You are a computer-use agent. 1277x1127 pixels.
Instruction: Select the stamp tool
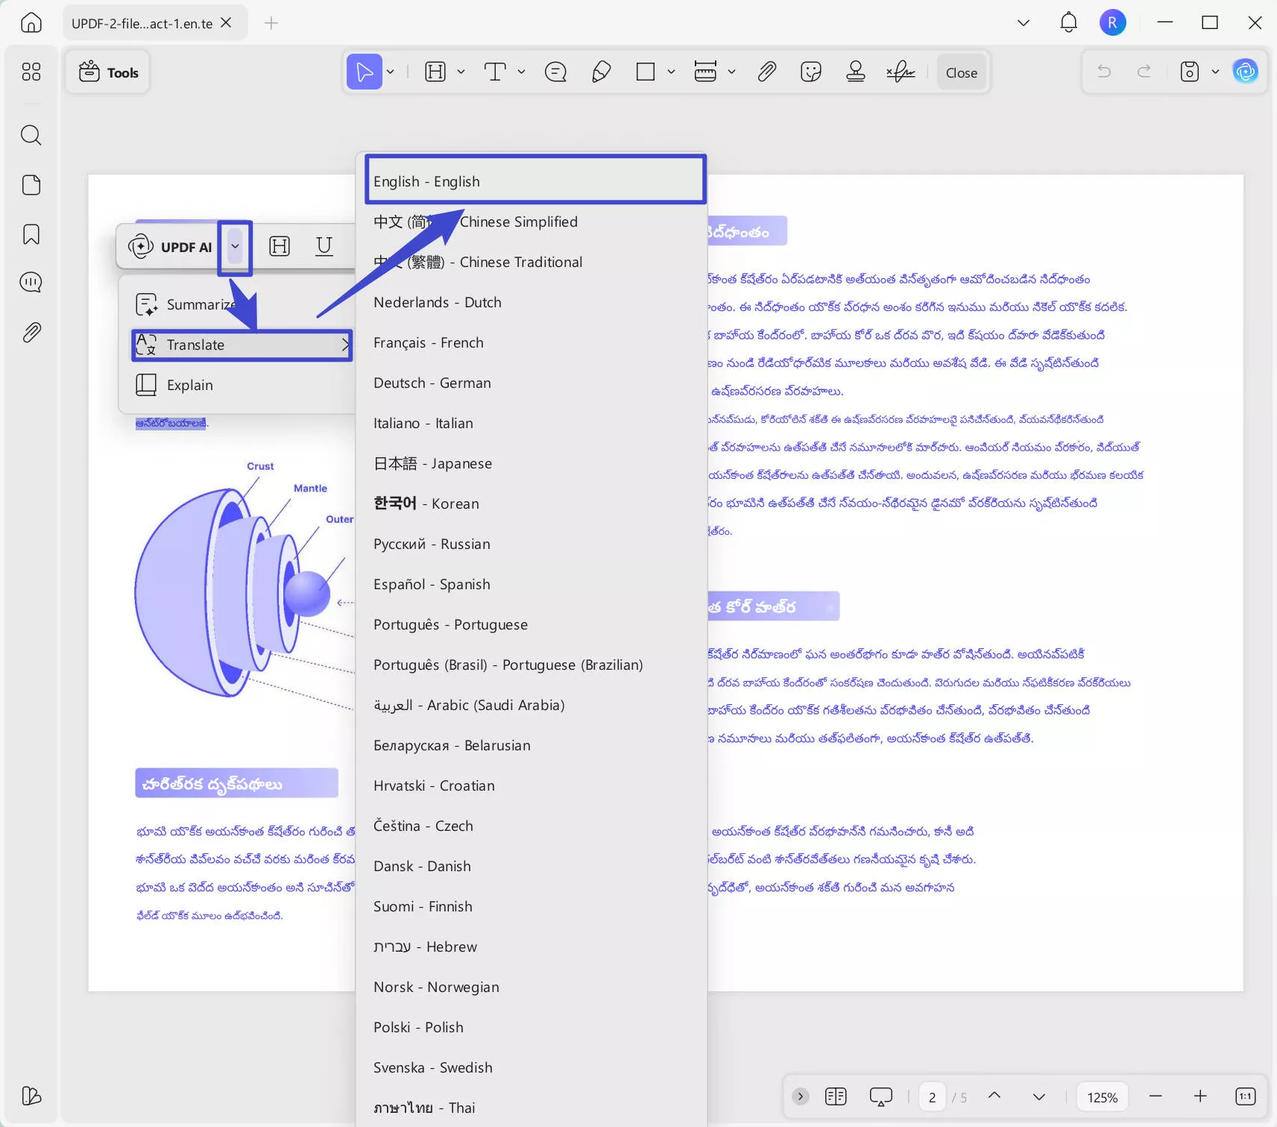(855, 72)
